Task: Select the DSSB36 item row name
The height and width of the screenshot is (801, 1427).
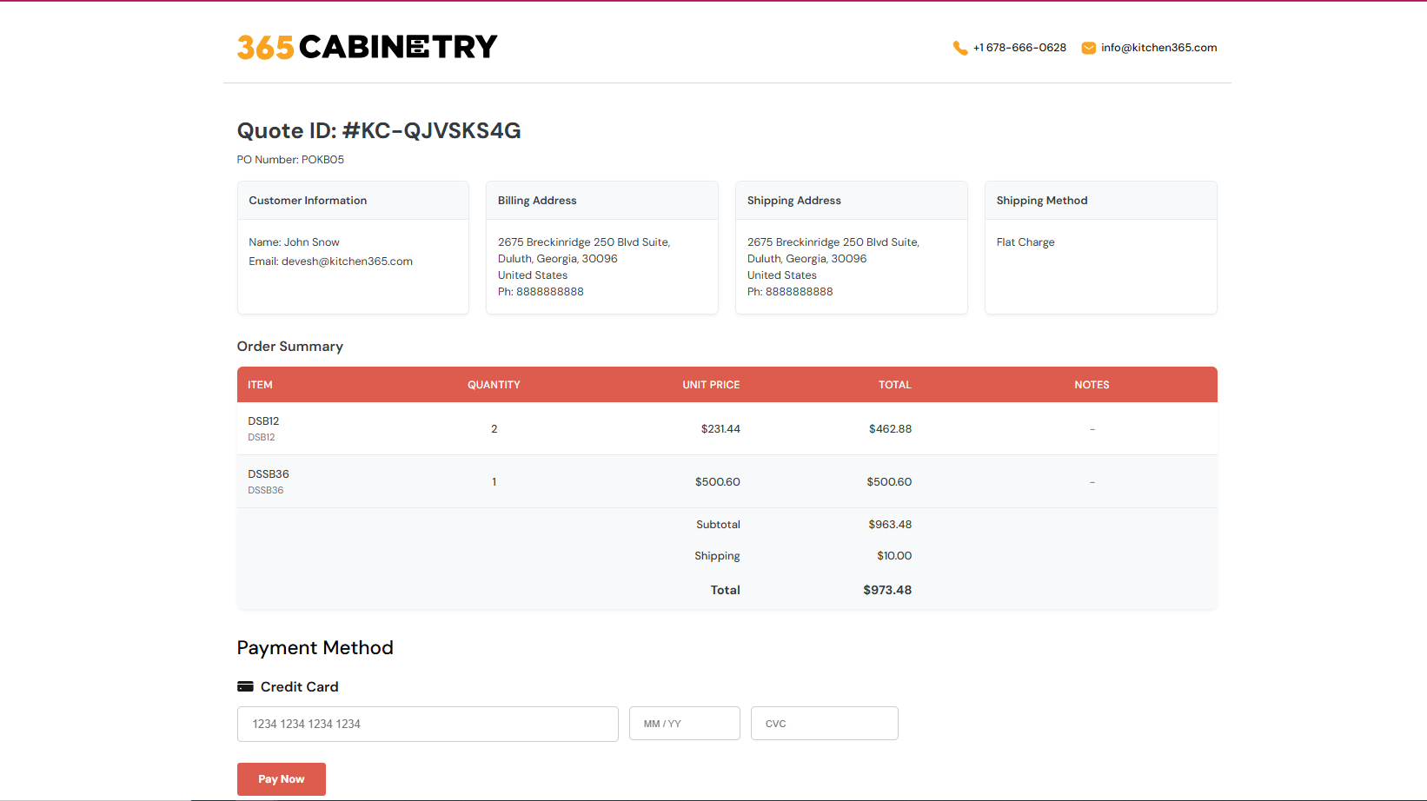Action: click(x=269, y=474)
